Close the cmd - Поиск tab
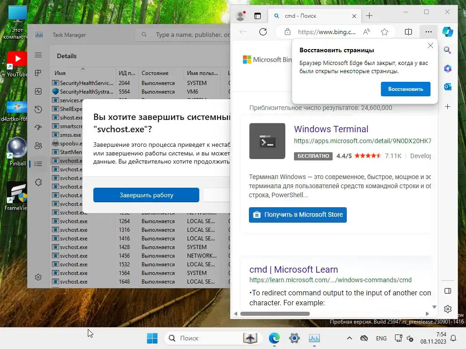Image resolution: width=466 pixels, height=349 pixels. 354,16
